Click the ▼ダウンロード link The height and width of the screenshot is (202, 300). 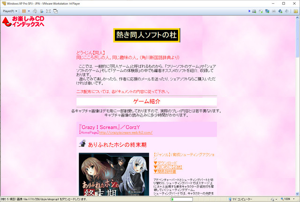pyautogui.click(x=165, y=163)
